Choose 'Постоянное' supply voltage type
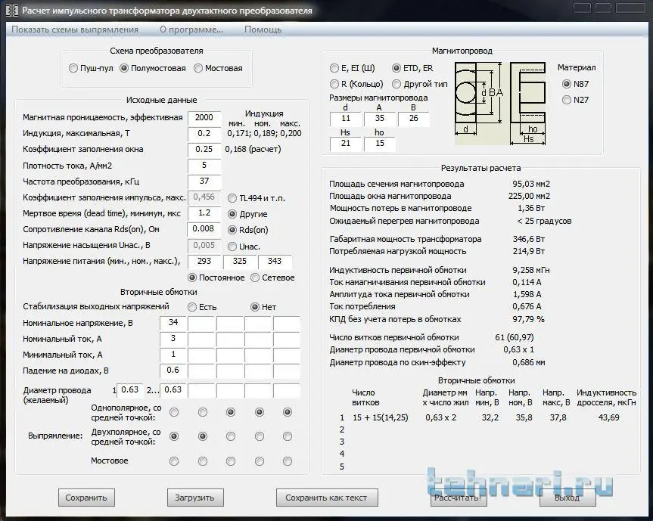This screenshot has height=521, width=653. tap(216, 278)
